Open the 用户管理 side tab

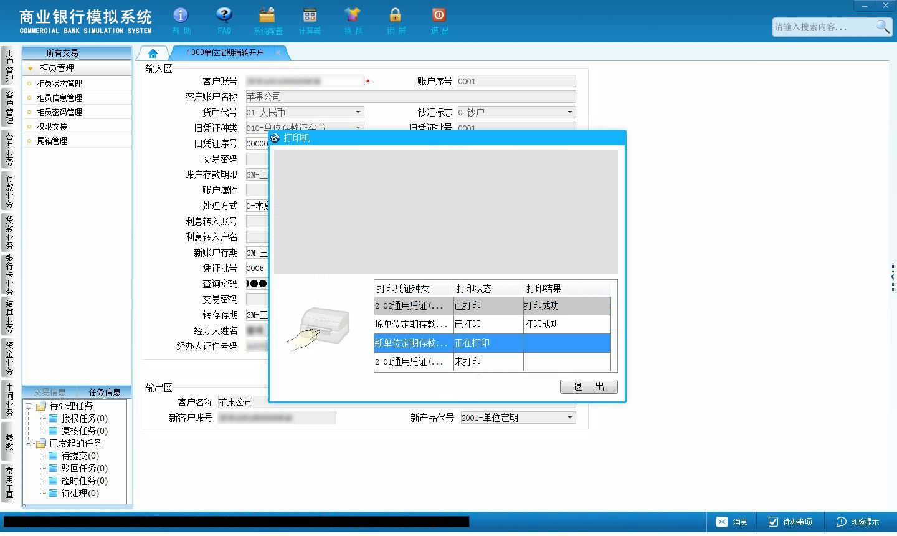(x=9, y=65)
